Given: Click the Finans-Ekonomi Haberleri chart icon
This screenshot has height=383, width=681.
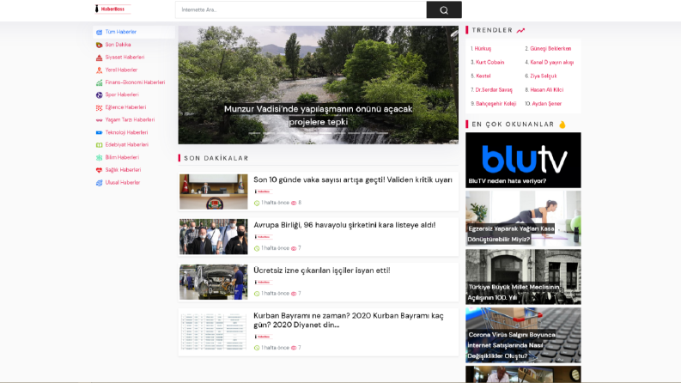Looking at the screenshot, I should point(99,82).
